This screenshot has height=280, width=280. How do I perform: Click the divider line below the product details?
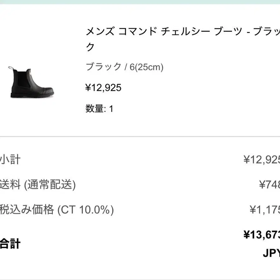tap(140, 136)
